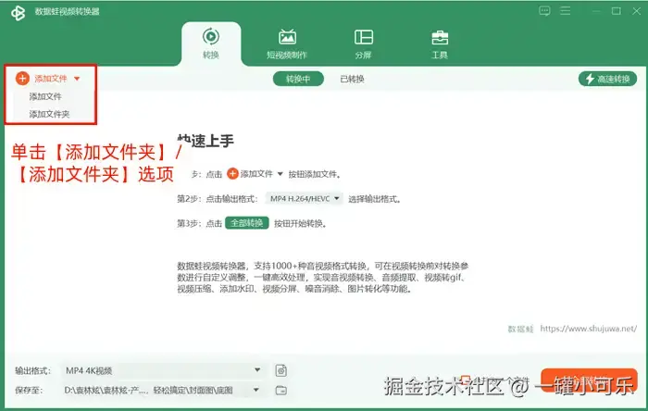Image resolution: width=648 pixels, height=411 pixels.
Task: Click the 数据蛙视频转换器 title text
Action: [67, 11]
